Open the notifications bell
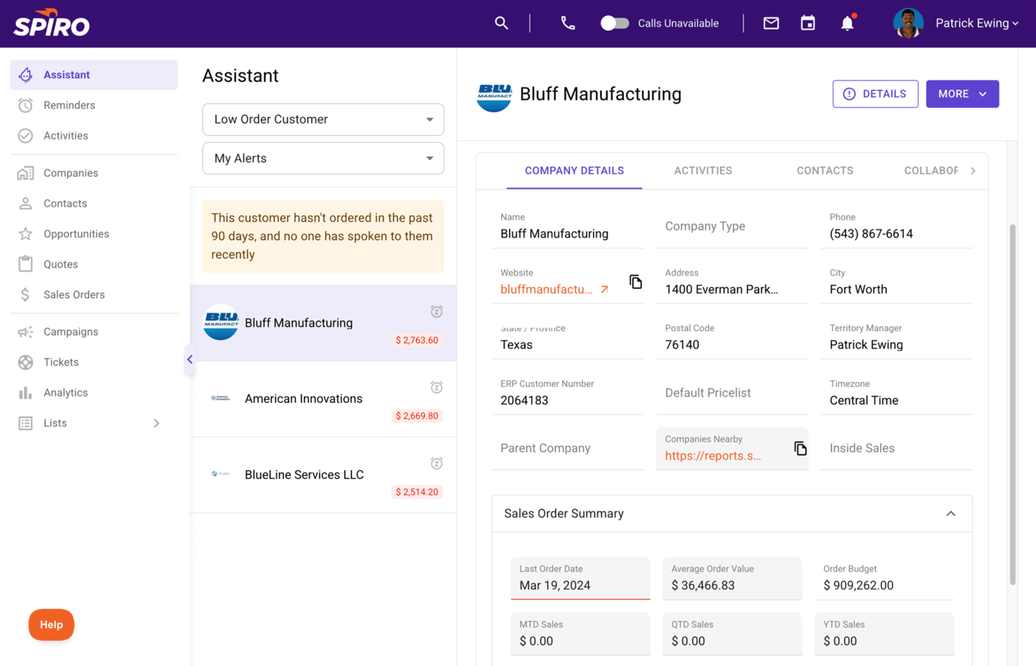Viewport: 1036px width, 666px height. [x=847, y=23]
